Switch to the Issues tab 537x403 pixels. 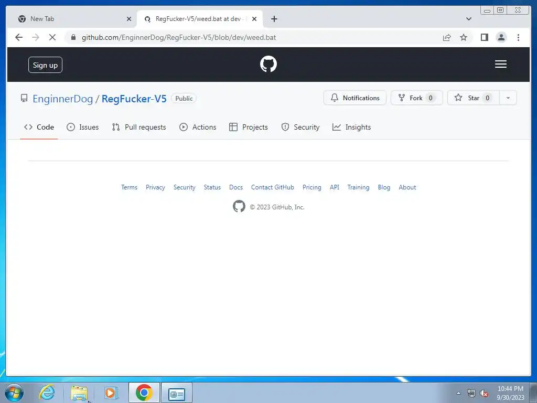pyautogui.click(x=82, y=127)
